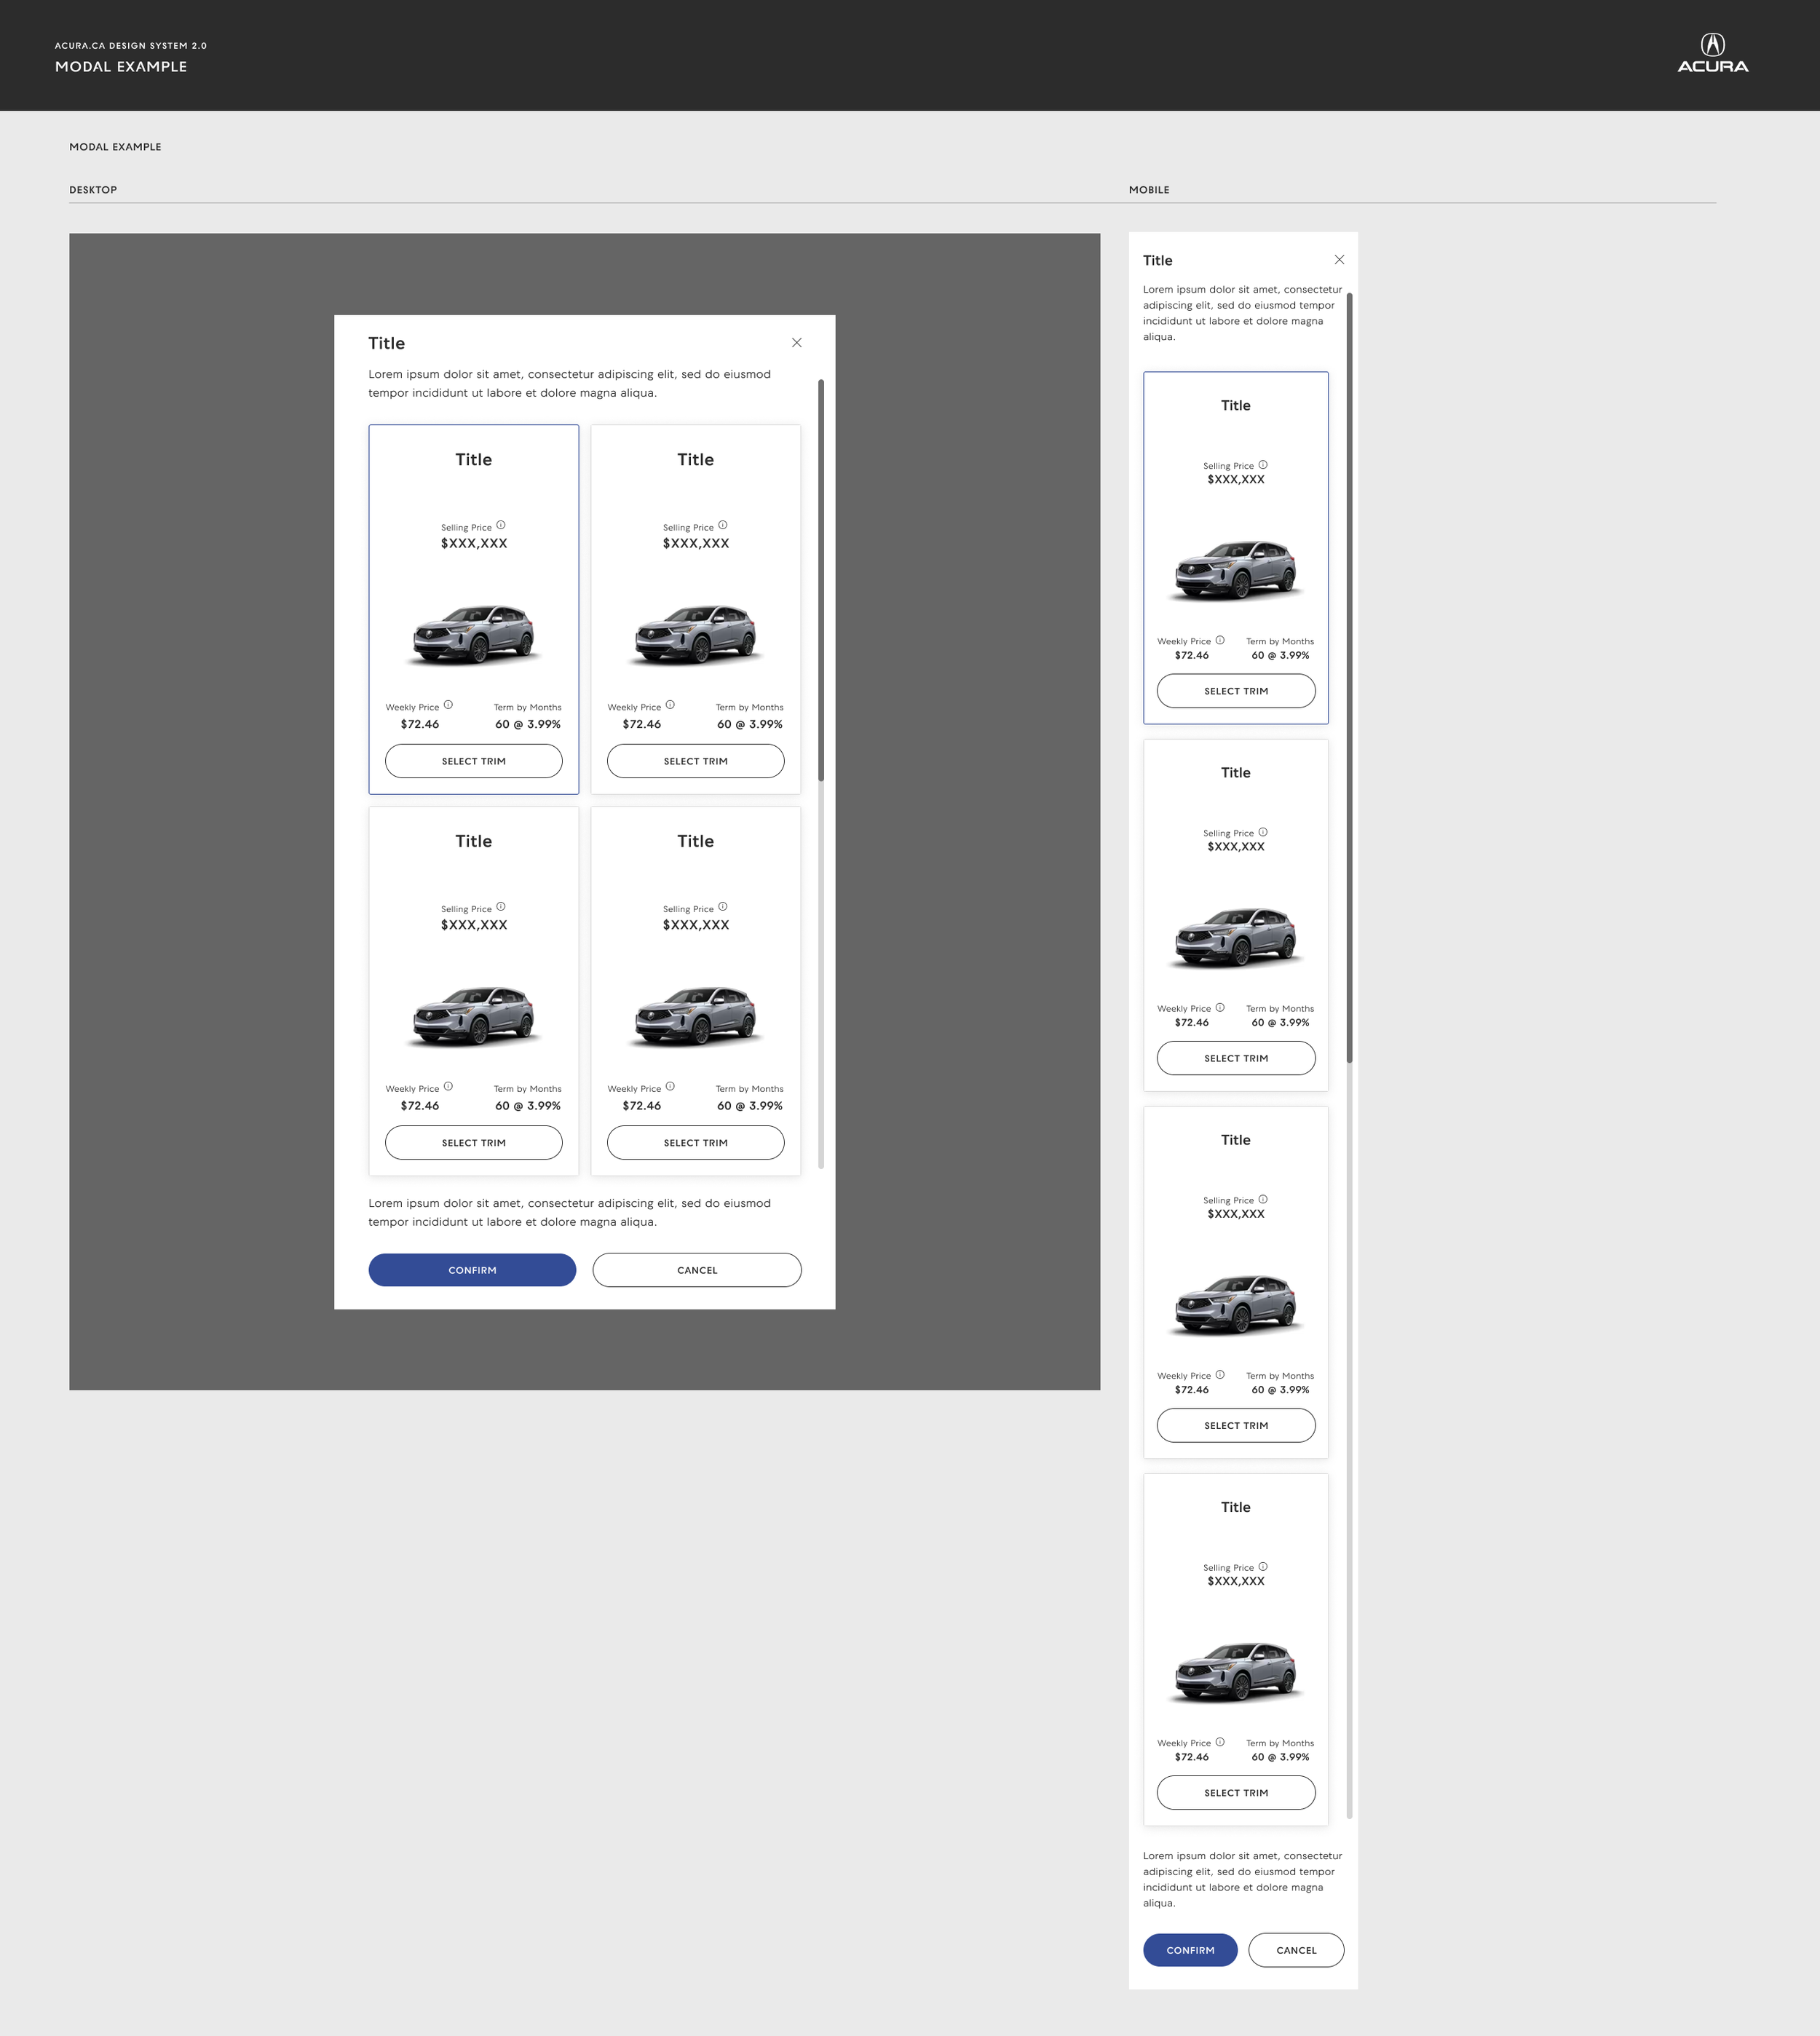Click the 'MOBILE' section label
The width and height of the screenshot is (1820, 2036).
coord(1149,190)
